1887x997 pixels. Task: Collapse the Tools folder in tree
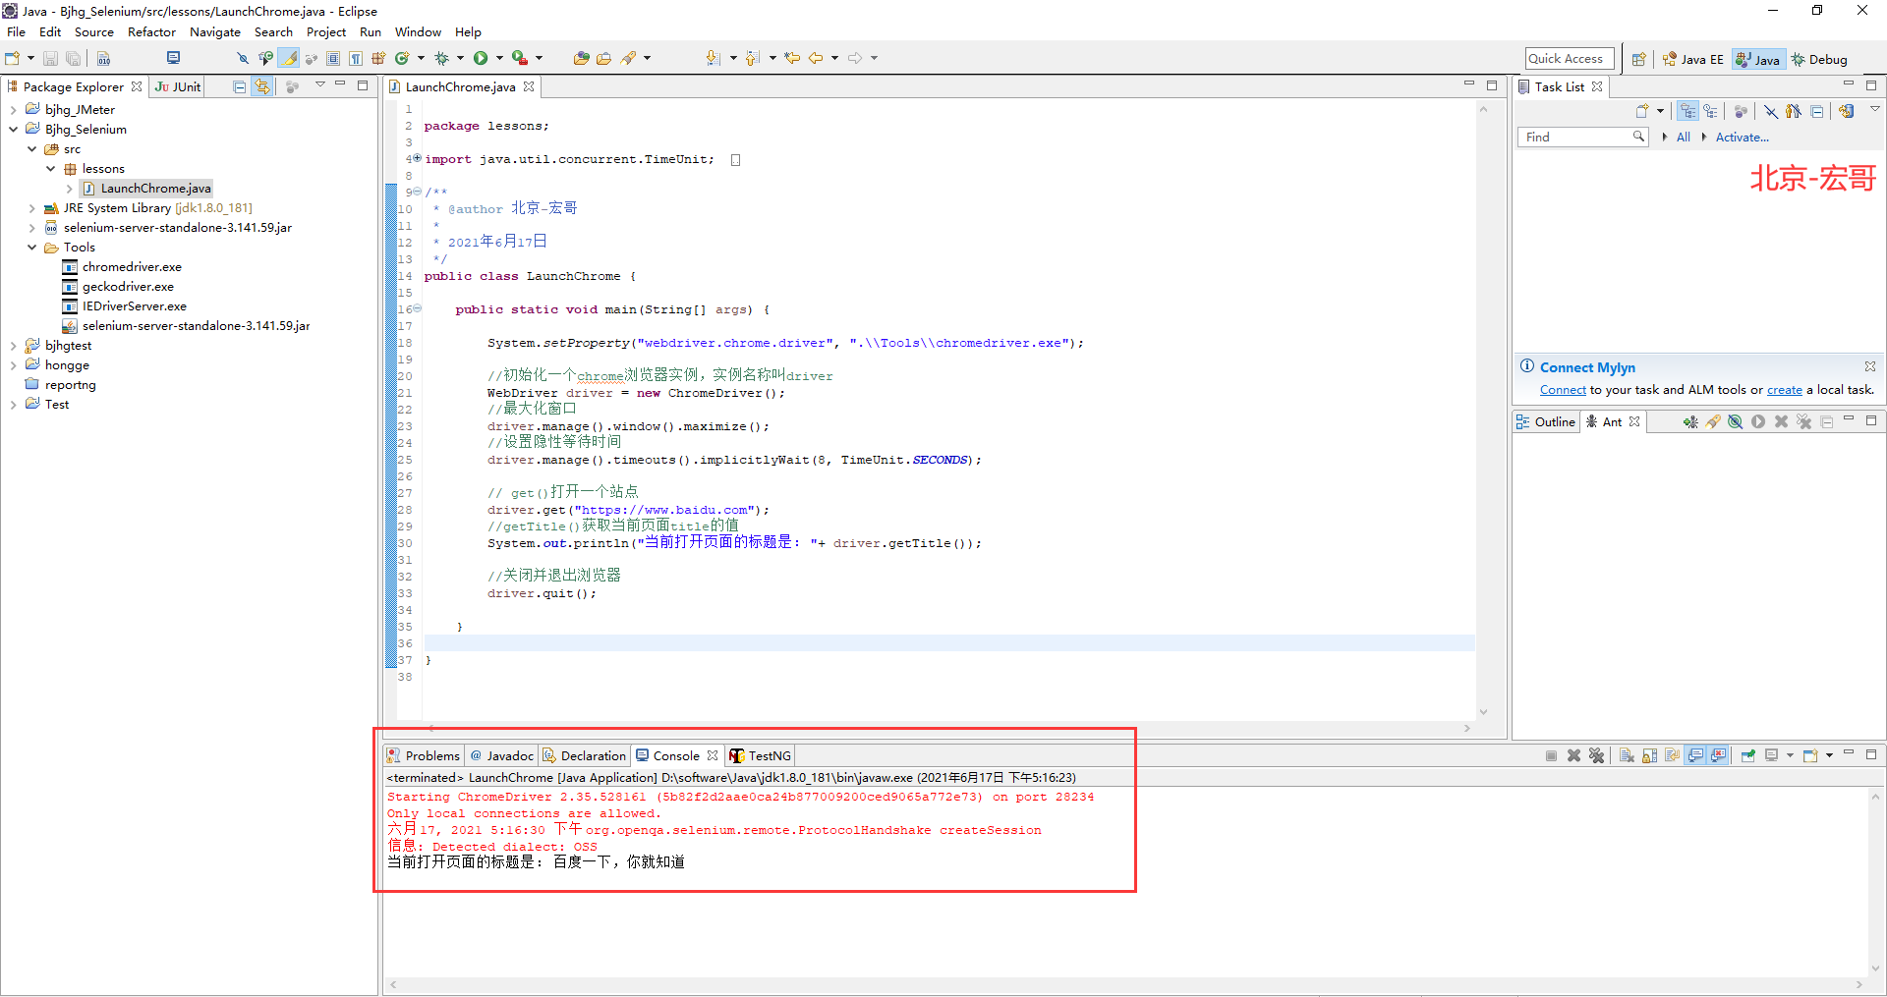31,248
